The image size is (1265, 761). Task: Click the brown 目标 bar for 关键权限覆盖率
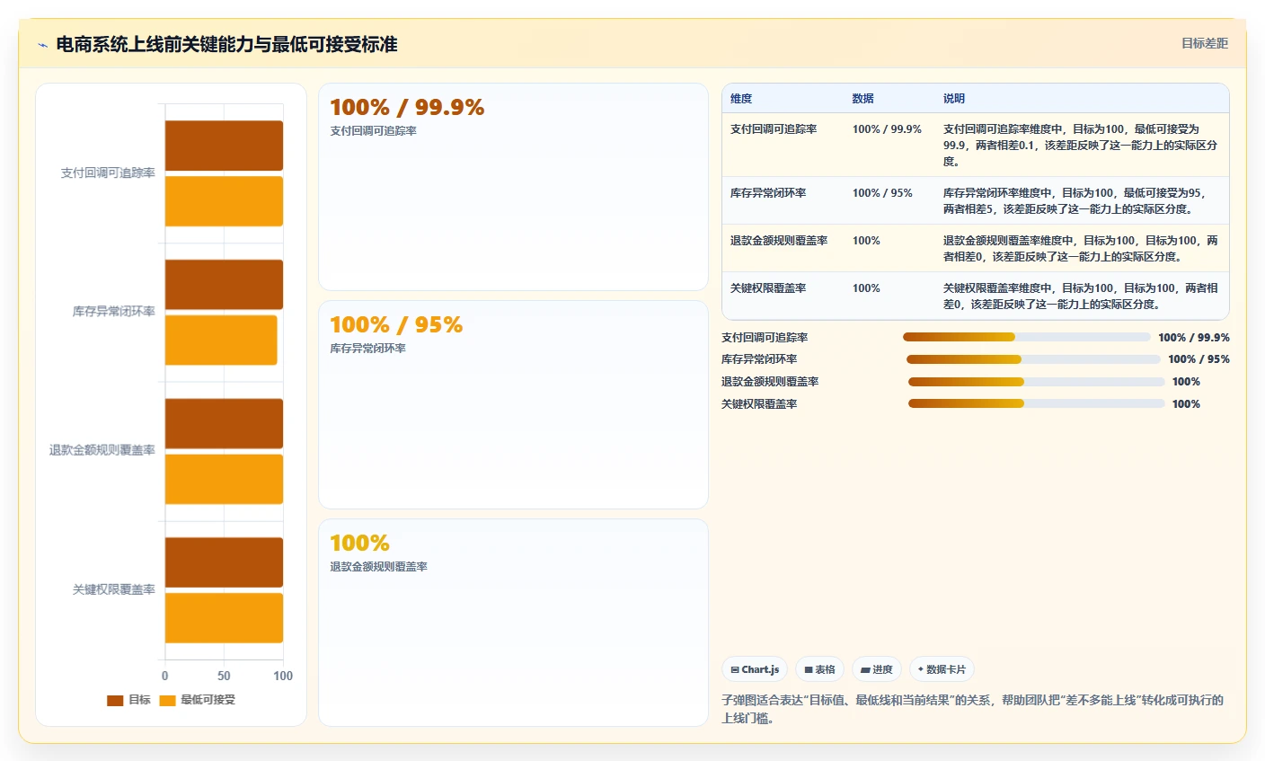coord(224,562)
